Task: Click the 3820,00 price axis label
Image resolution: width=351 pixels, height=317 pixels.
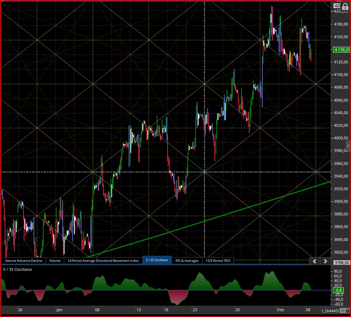Action: coord(341,252)
